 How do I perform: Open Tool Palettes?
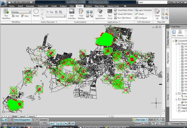81,14
